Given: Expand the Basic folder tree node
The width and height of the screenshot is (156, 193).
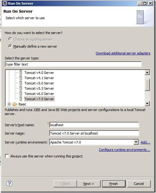Looking at the screenshot, I should (x=9, y=104).
